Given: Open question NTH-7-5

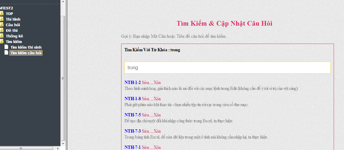Looking at the screenshot, I should (x=133, y=115).
